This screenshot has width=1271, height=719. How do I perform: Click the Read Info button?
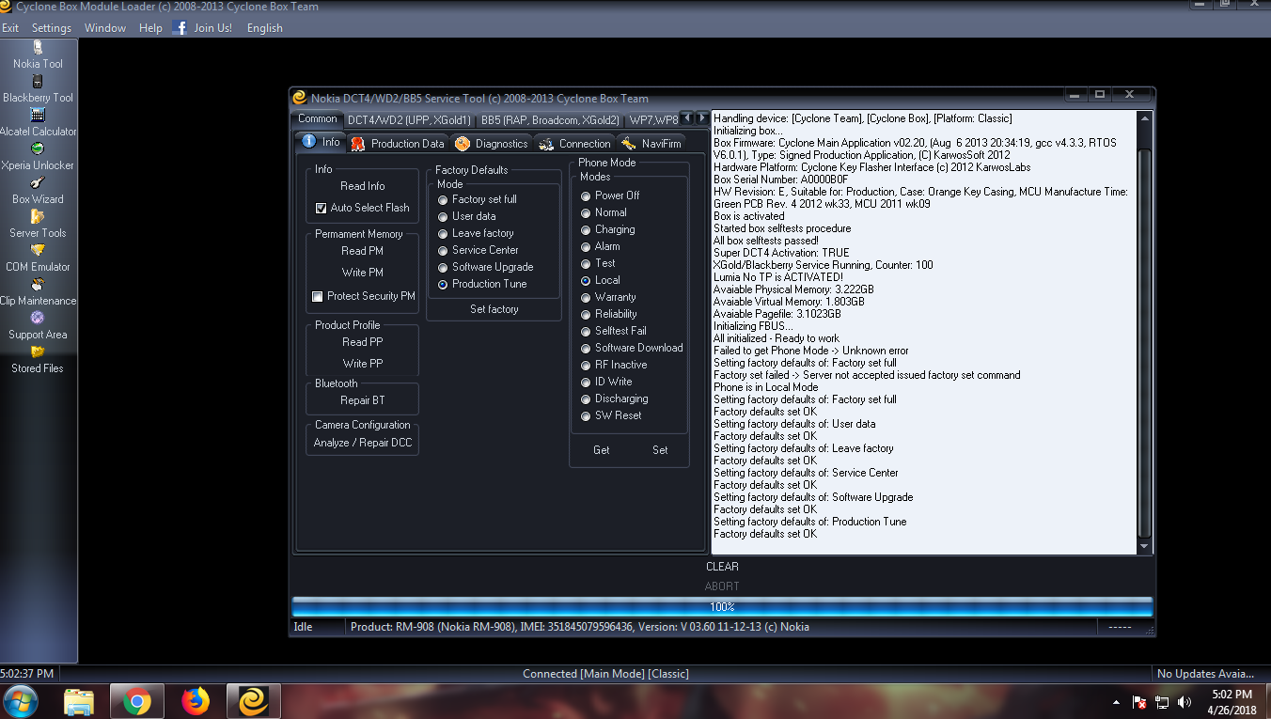click(x=363, y=186)
